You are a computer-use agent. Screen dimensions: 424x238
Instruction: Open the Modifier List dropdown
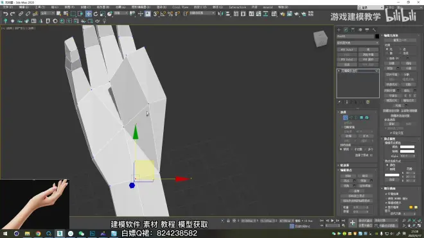point(357,43)
